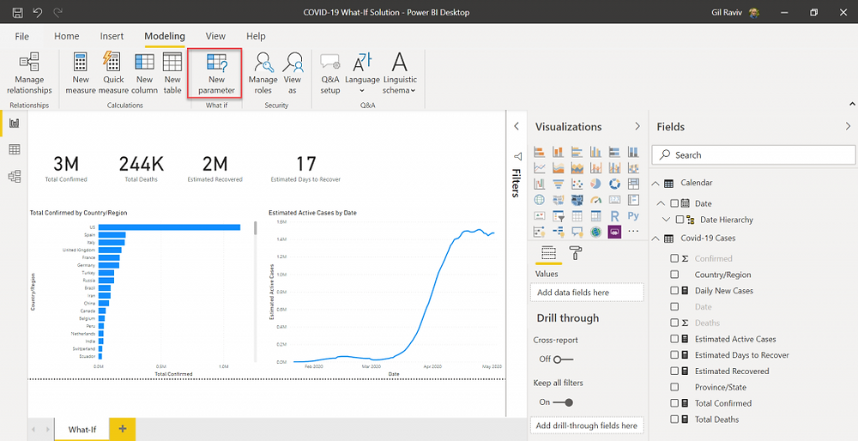Viewport: 858px width, 441px height.
Task: Click the Save icon in the title bar
Action: [x=17, y=12]
